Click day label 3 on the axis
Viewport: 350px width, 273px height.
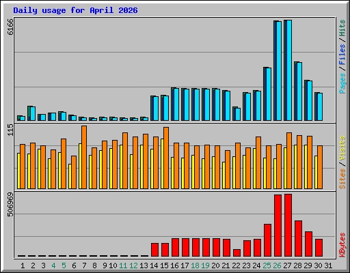click(x=43, y=265)
